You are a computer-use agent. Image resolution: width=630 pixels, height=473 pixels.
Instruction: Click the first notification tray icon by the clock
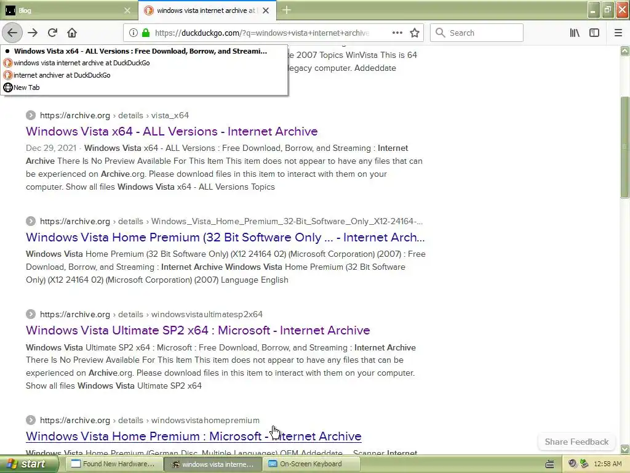573,464
